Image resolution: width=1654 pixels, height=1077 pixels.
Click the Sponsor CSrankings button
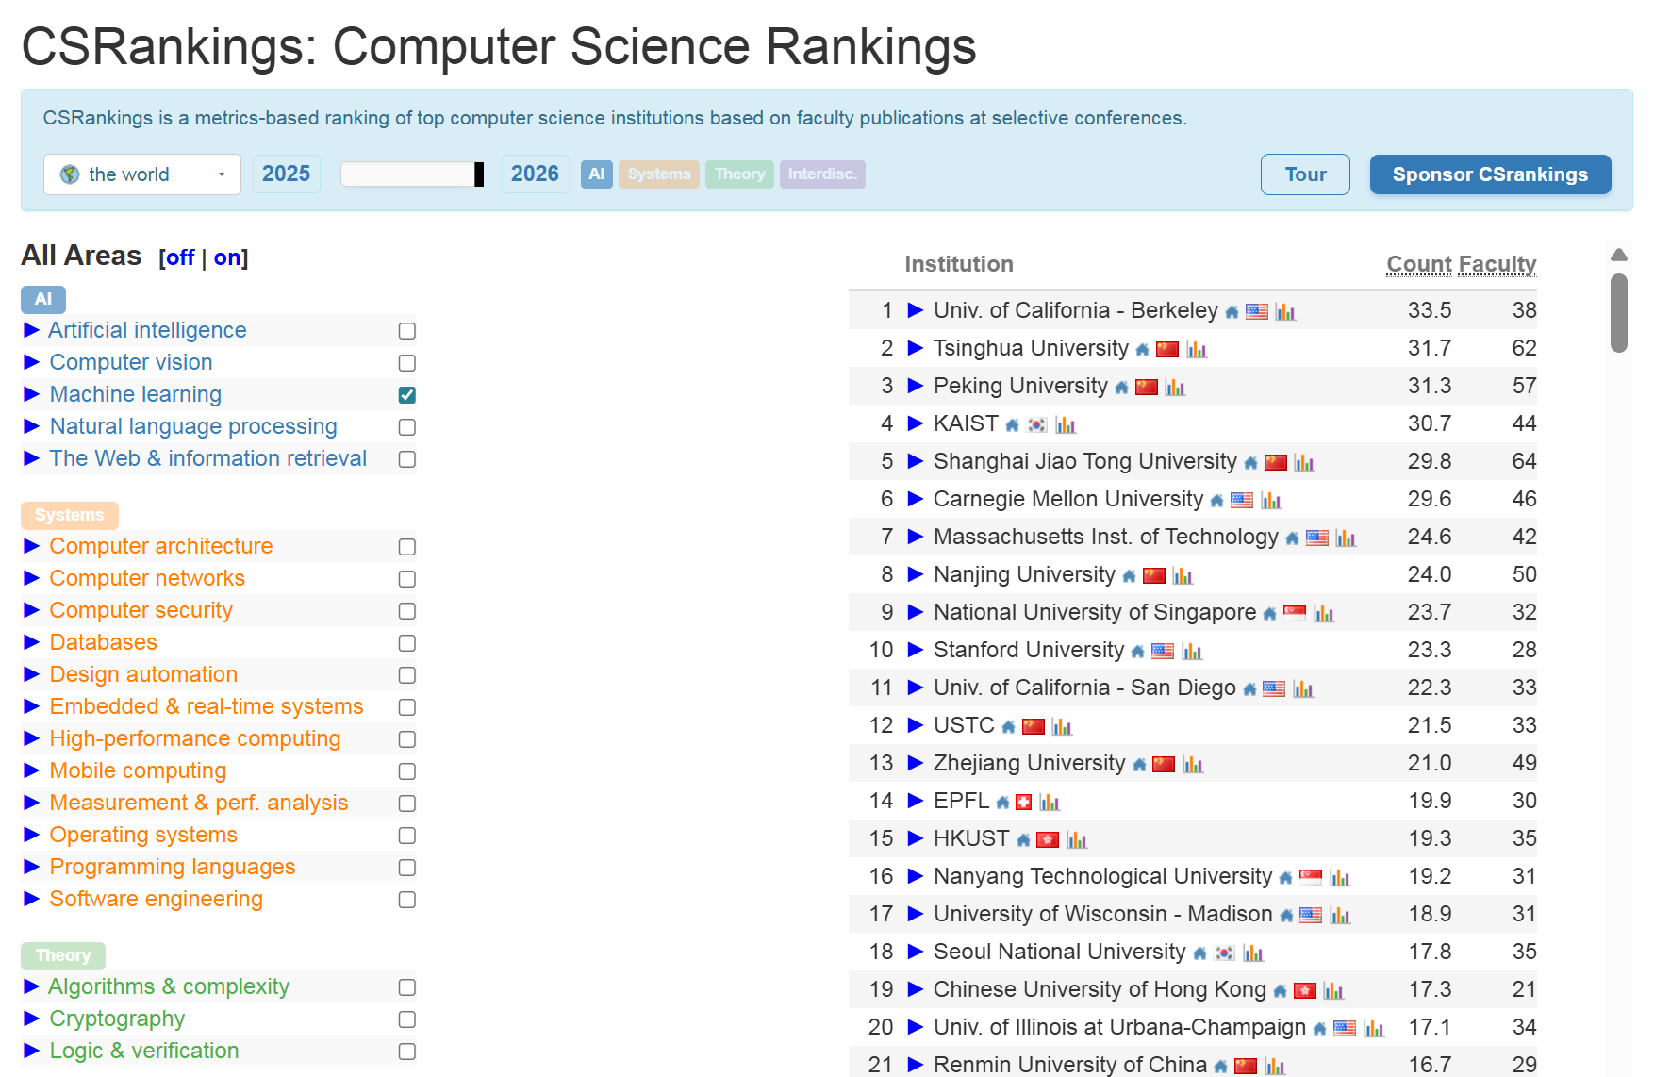click(1489, 174)
